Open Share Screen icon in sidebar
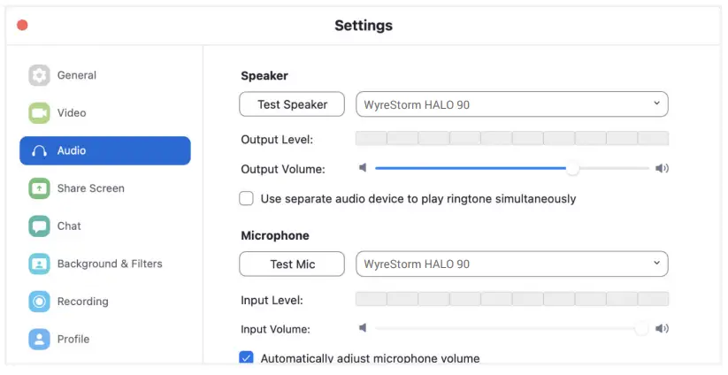 [x=39, y=188]
